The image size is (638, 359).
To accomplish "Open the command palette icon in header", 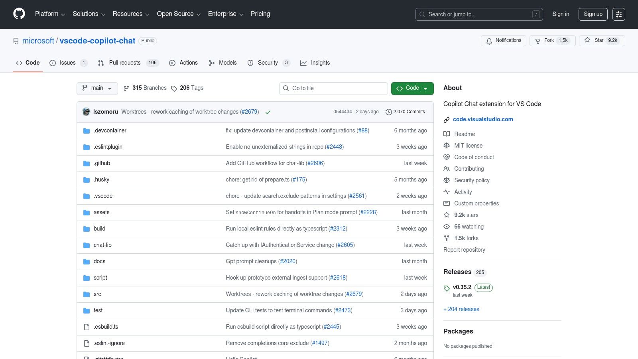I will pyautogui.click(x=619, y=14).
